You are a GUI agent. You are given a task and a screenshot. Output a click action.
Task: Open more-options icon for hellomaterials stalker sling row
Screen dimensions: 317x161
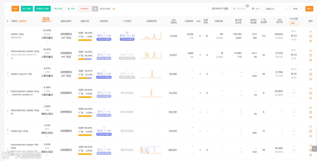[x=311, y=55]
